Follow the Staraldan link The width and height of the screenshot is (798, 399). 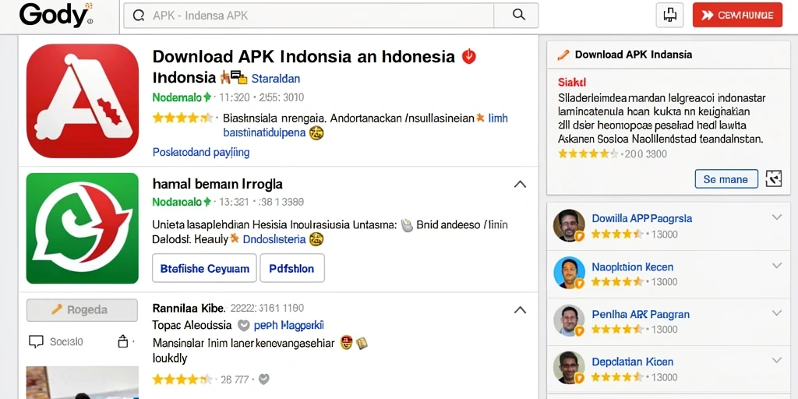click(x=276, y=79)
